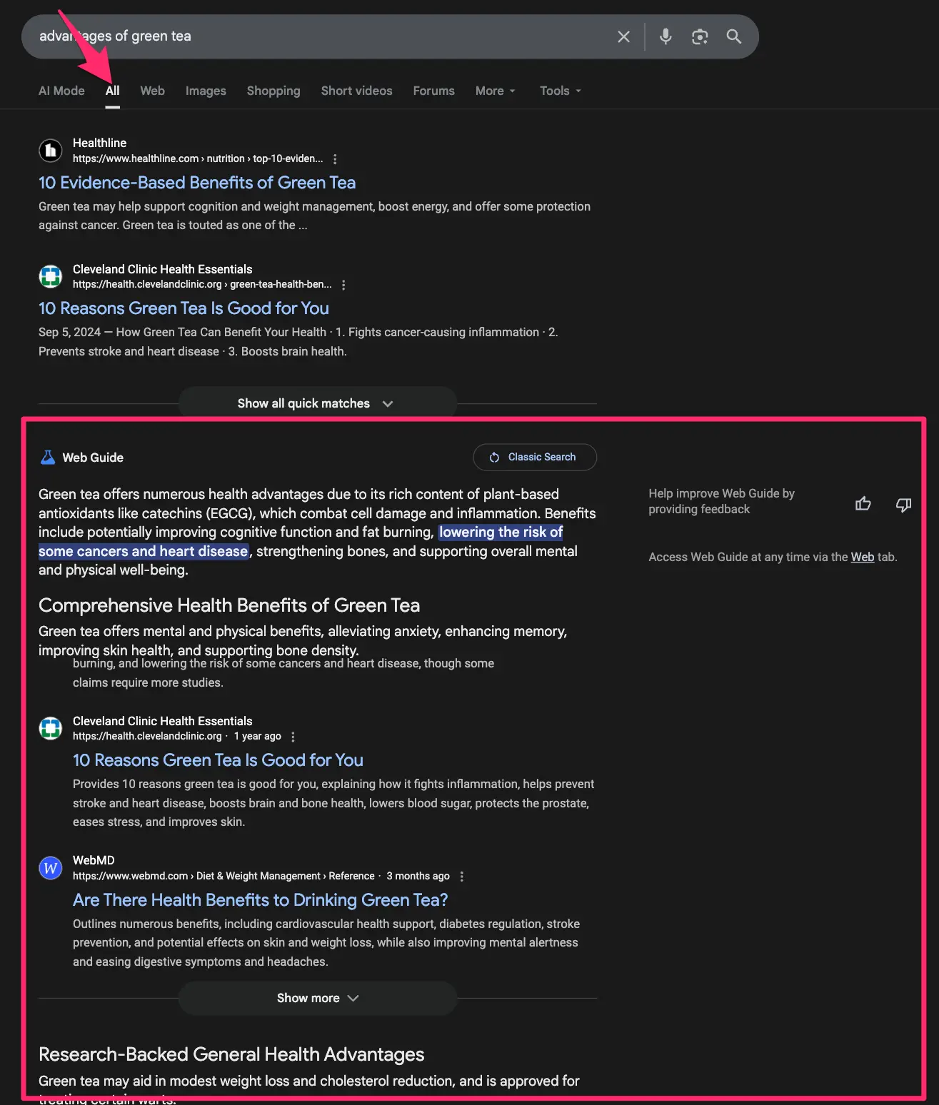Screen dimensions: 939x1105
Task: Switch to the Images tab
Action: coord(205,91)
